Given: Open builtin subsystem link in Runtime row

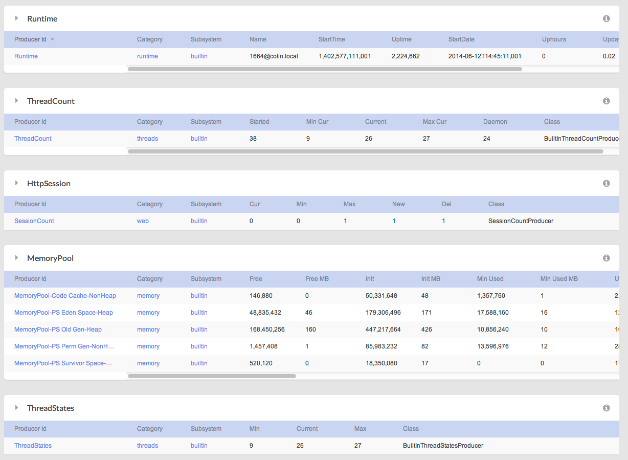Looking at the screenshot, I should coord(199,56).
